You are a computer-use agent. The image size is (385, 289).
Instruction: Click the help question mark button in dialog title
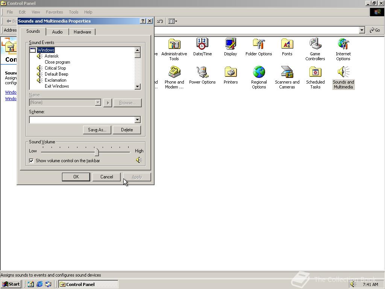pos(143,21)
